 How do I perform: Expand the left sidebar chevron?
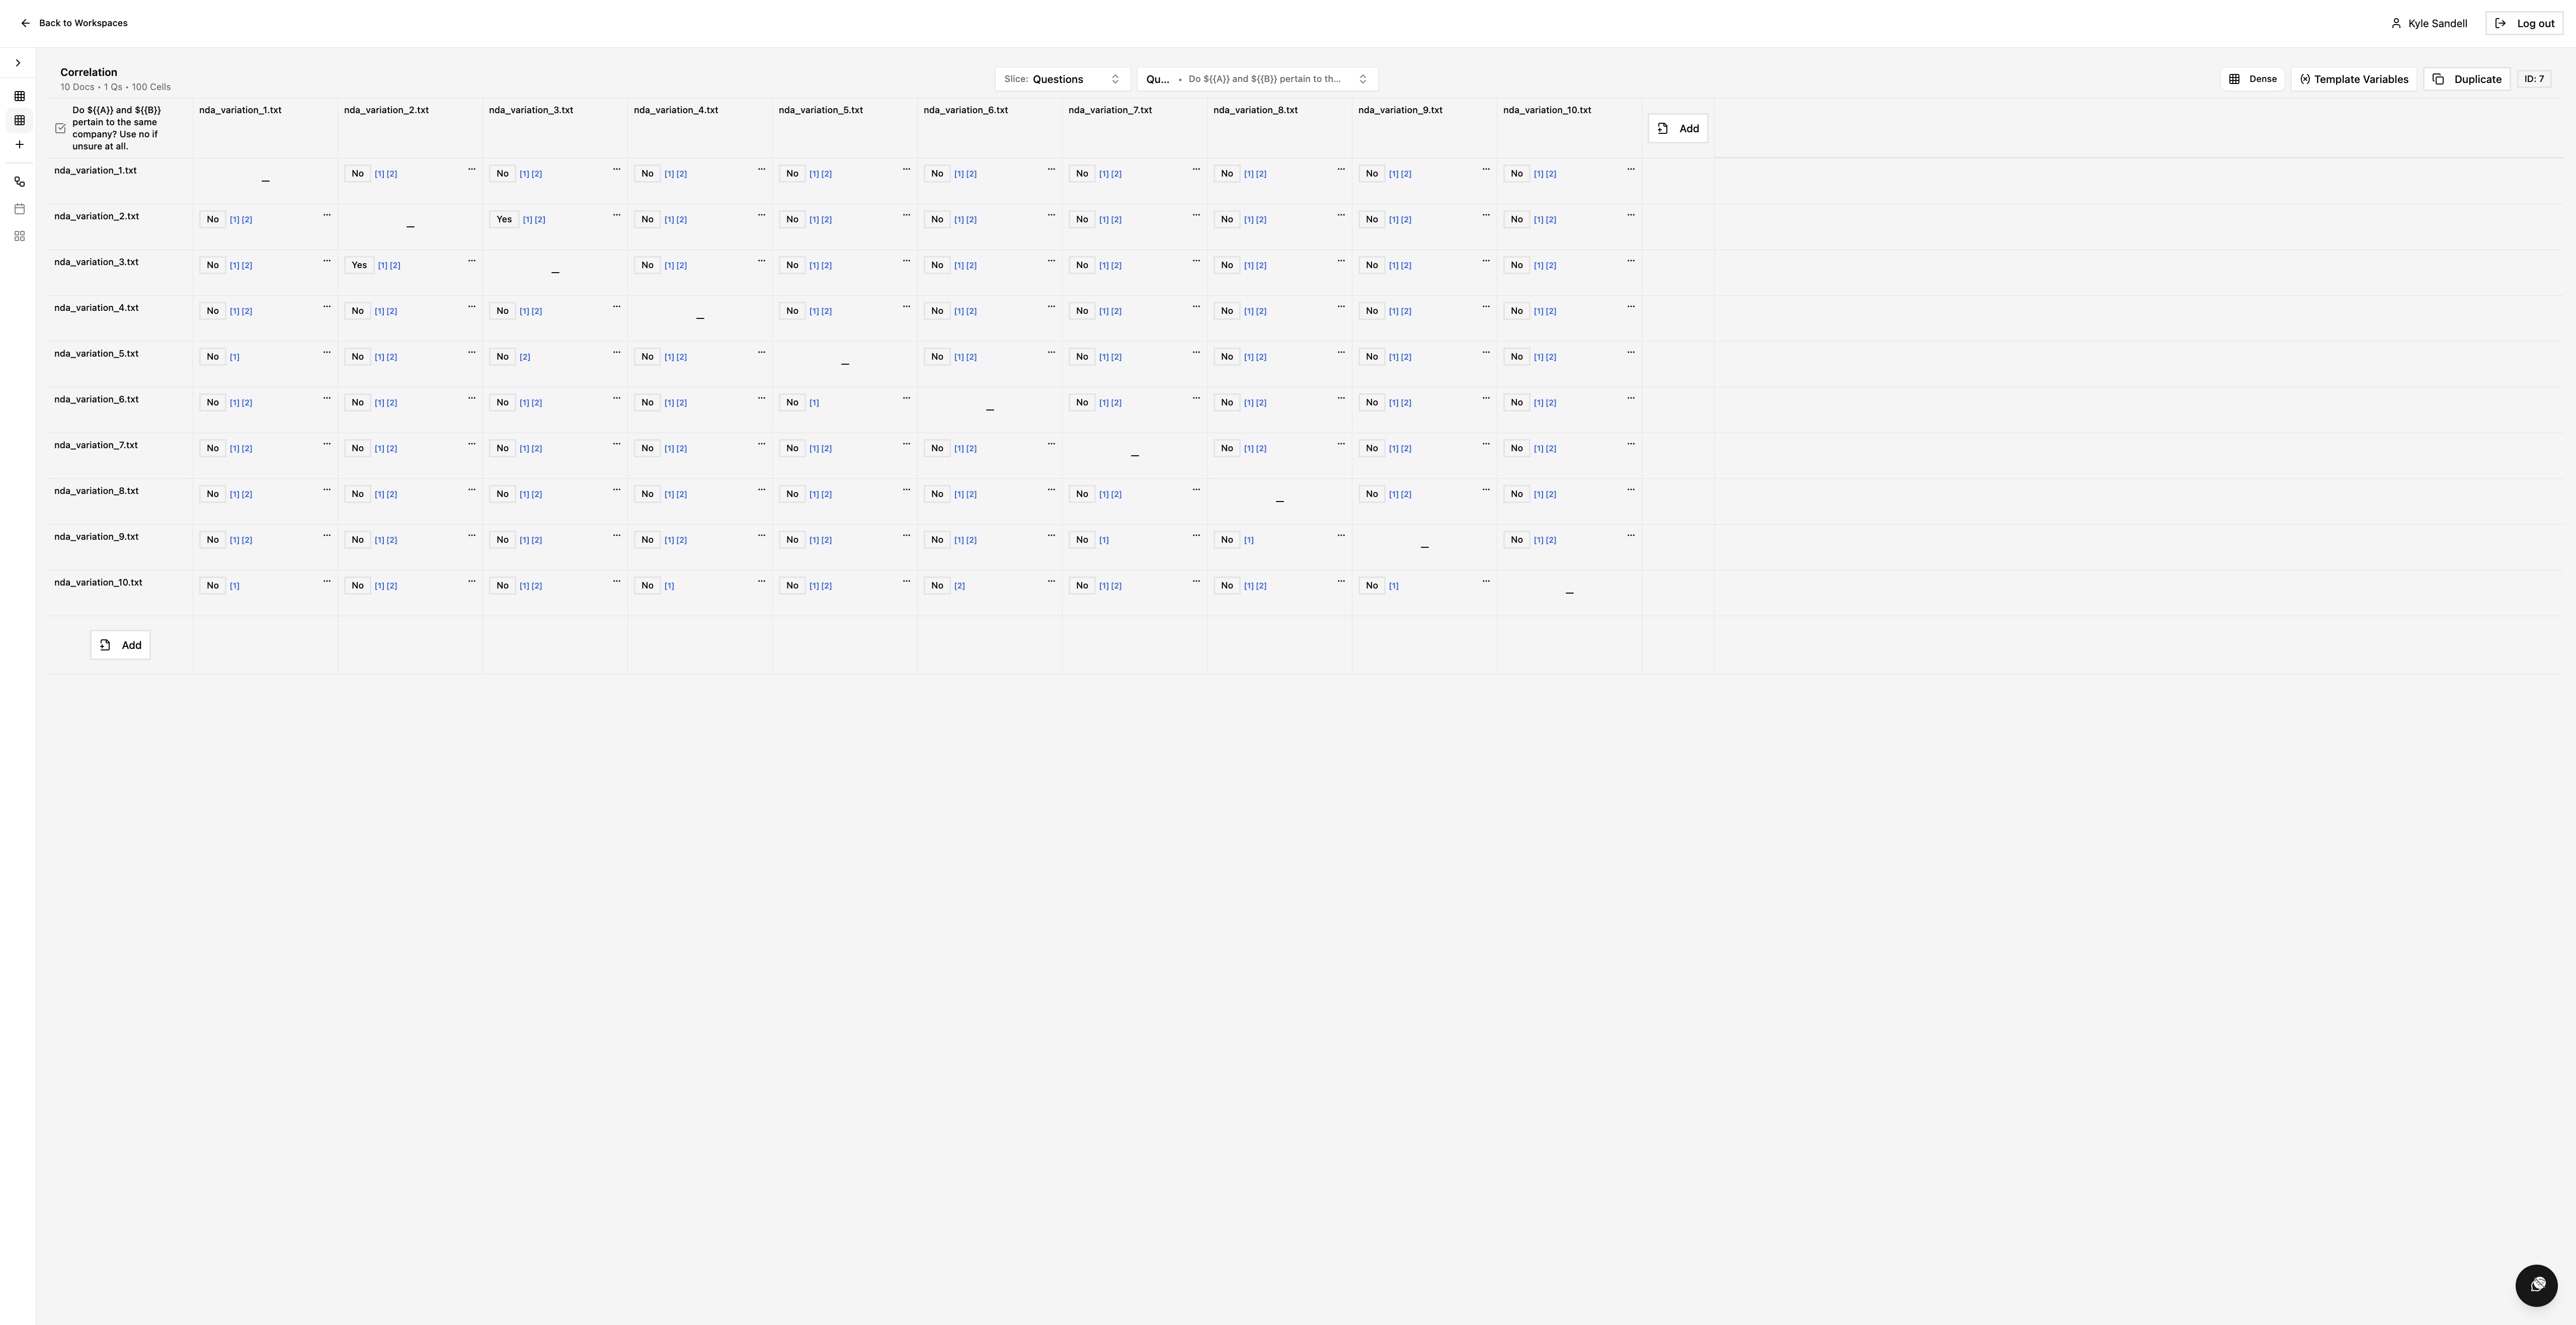(18, 63)
